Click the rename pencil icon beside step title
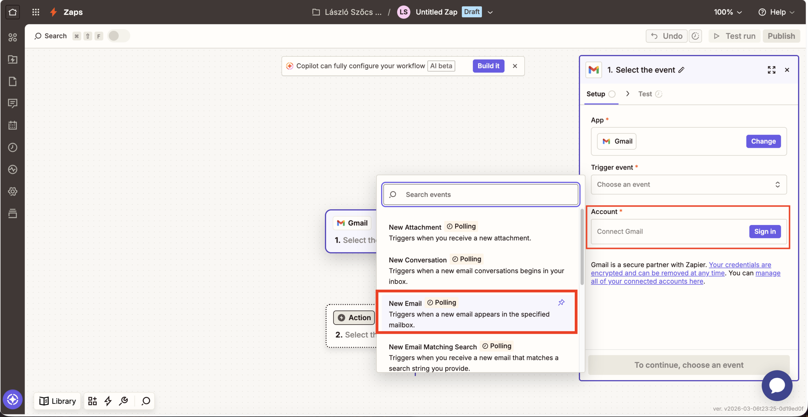The height and width of the screenshot is (417, 808). click(x=681, y=70)
